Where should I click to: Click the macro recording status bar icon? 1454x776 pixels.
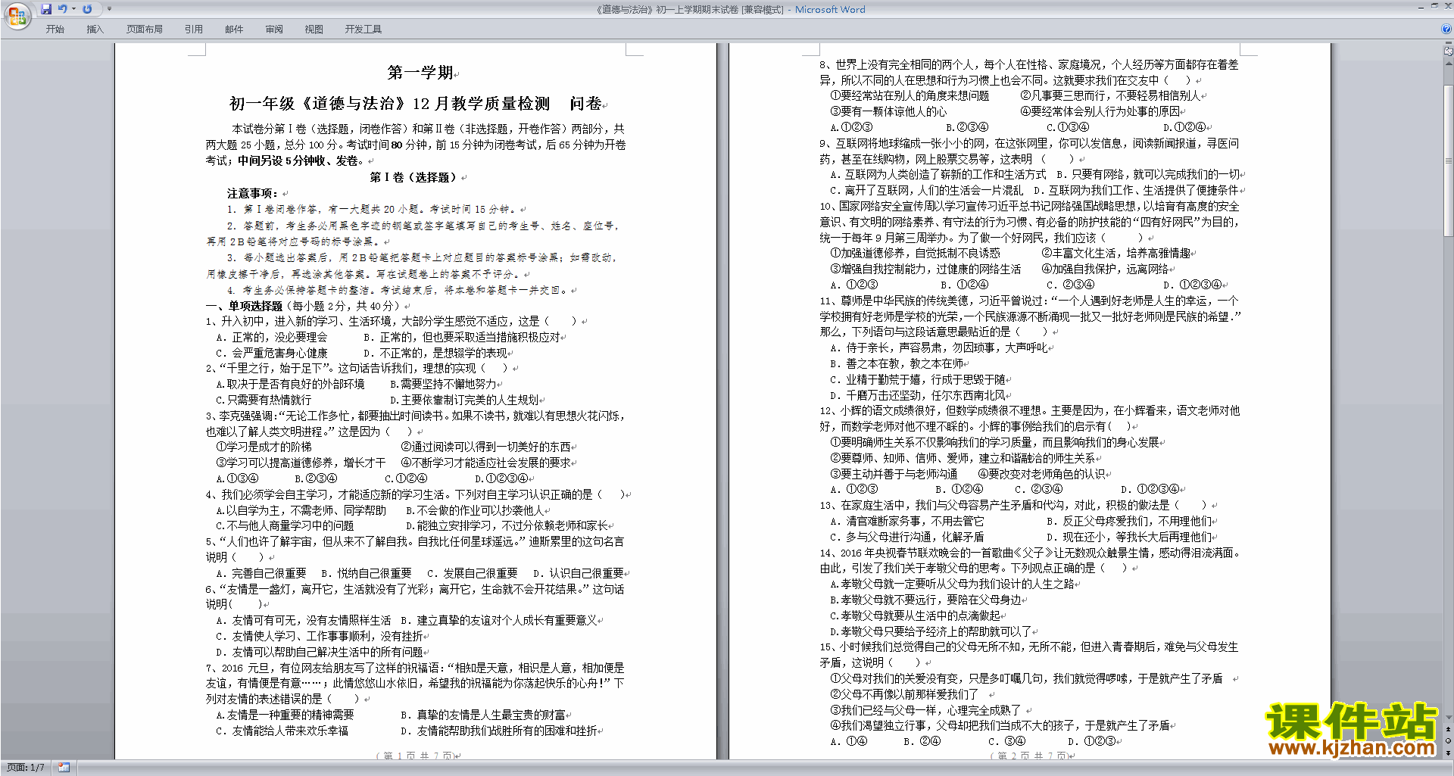click(64, 768)
